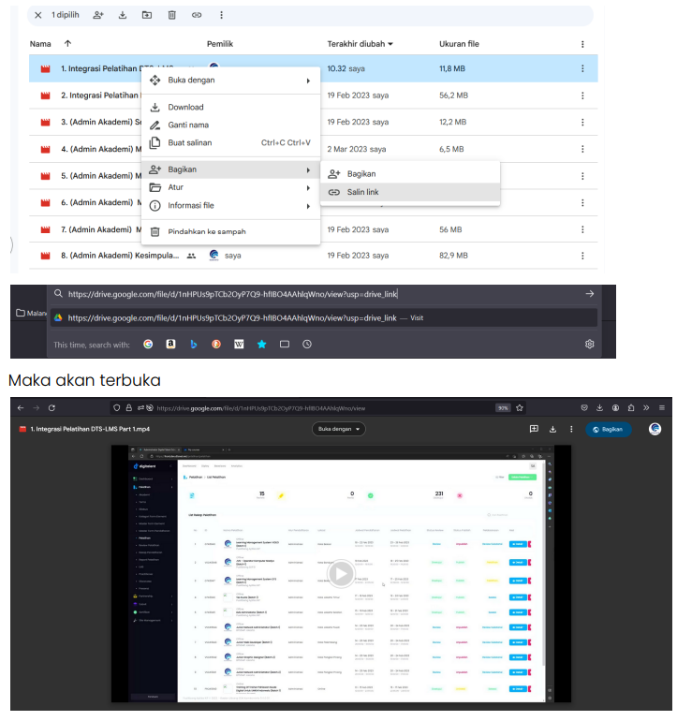Viewport: 677px width, 721px height.
Task: Select Download from the context menu
Action: [x=185, y=108]
